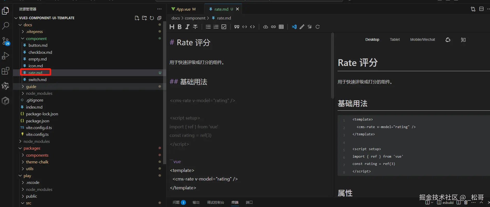
Task: Expand the .vitepress folder
Action: pos(34,31)
